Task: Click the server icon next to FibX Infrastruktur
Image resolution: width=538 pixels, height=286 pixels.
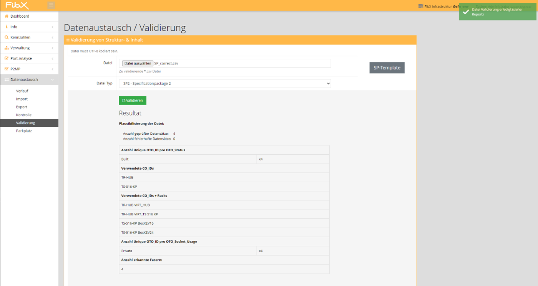Action: pyautogui.click(x=421, y=6)
